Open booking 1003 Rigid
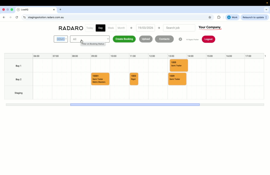The image size is (270, 175). click(x=134, y=79)
